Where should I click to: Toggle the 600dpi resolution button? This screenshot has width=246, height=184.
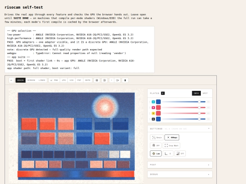(172, 138)
